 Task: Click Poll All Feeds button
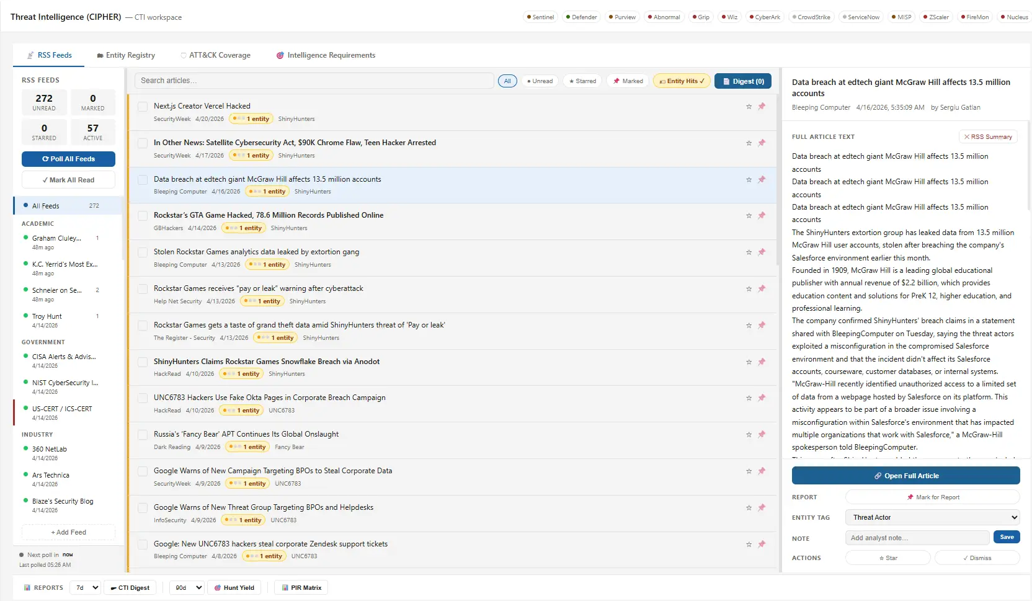click(68, 159)
